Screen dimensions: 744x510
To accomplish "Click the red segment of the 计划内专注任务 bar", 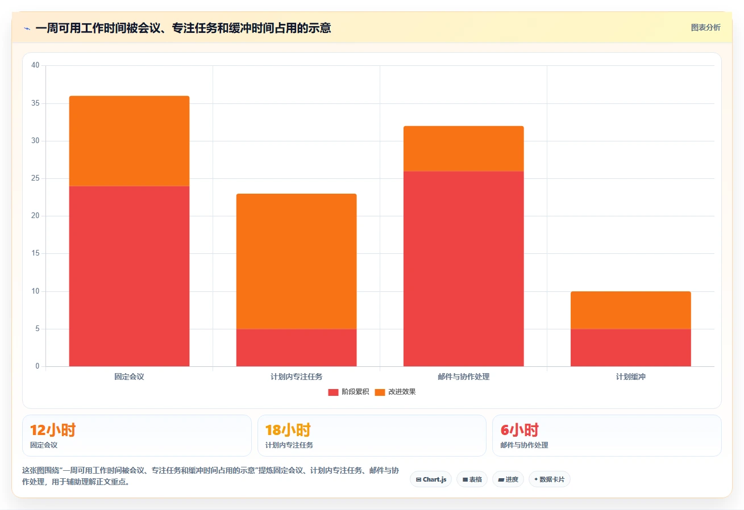I will [296, 348].
